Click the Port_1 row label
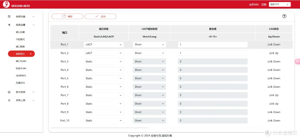The image size is (300, 139). 64,45
